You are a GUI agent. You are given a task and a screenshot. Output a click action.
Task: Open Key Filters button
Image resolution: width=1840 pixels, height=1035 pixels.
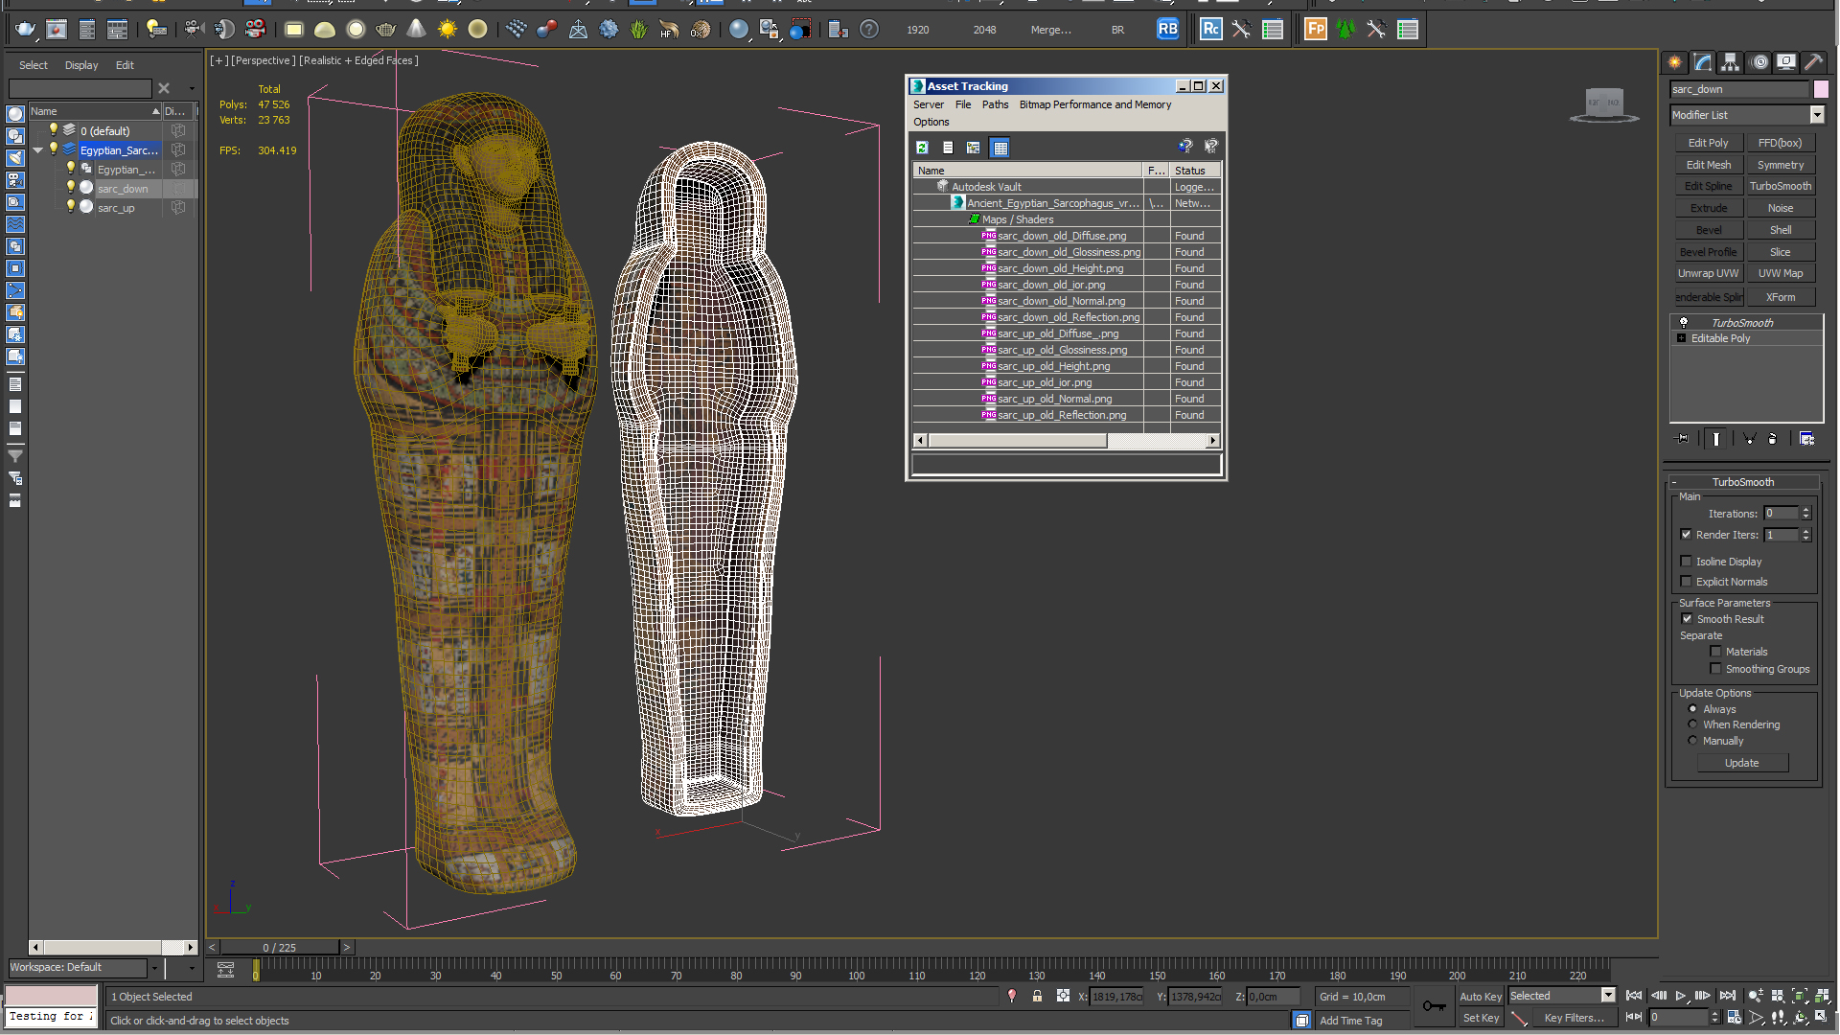[x=1575, y=1018]
